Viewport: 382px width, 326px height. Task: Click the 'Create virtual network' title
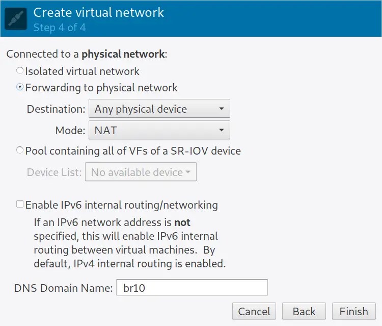tap(98, 12)
